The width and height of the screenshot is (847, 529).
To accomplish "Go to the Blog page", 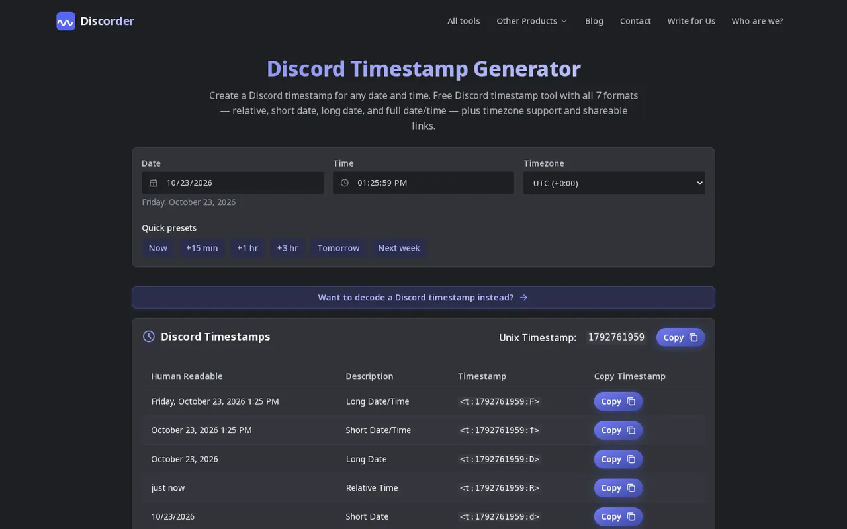I will pyautogui.click(x=594, y=21).
